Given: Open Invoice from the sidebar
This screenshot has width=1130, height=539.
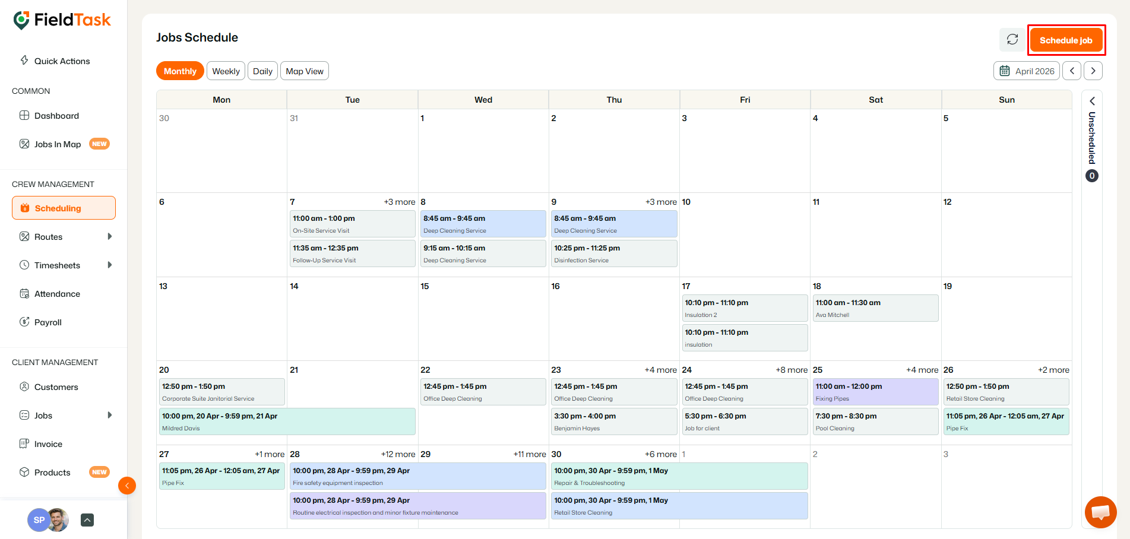Looking at the screenshot, I should pos(48,444).
